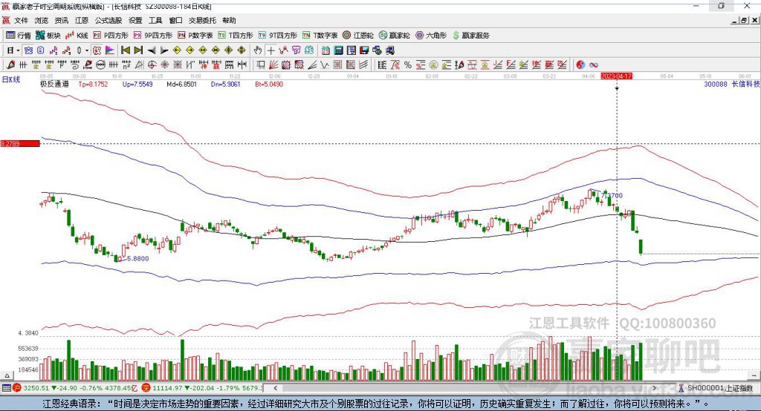Open the 交易委托 menu
Viewport: 761px width, 411px height.
tap(203, 21)
